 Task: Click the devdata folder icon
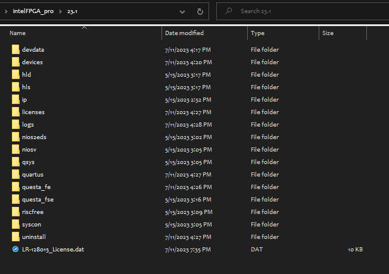(15, 50)
